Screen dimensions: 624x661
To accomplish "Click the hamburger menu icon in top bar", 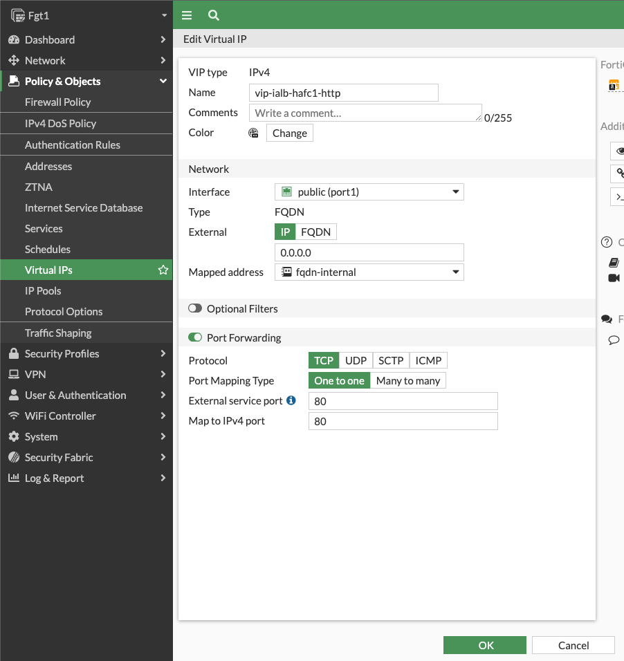I will point(187,15).
